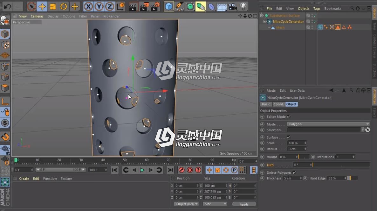Select the Move tool

tap(42, 6)
